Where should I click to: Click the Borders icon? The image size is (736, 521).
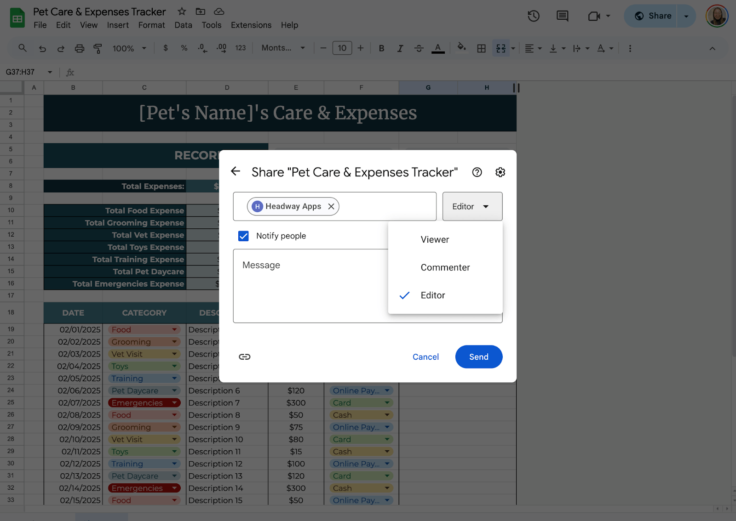[x=481, y=48]
